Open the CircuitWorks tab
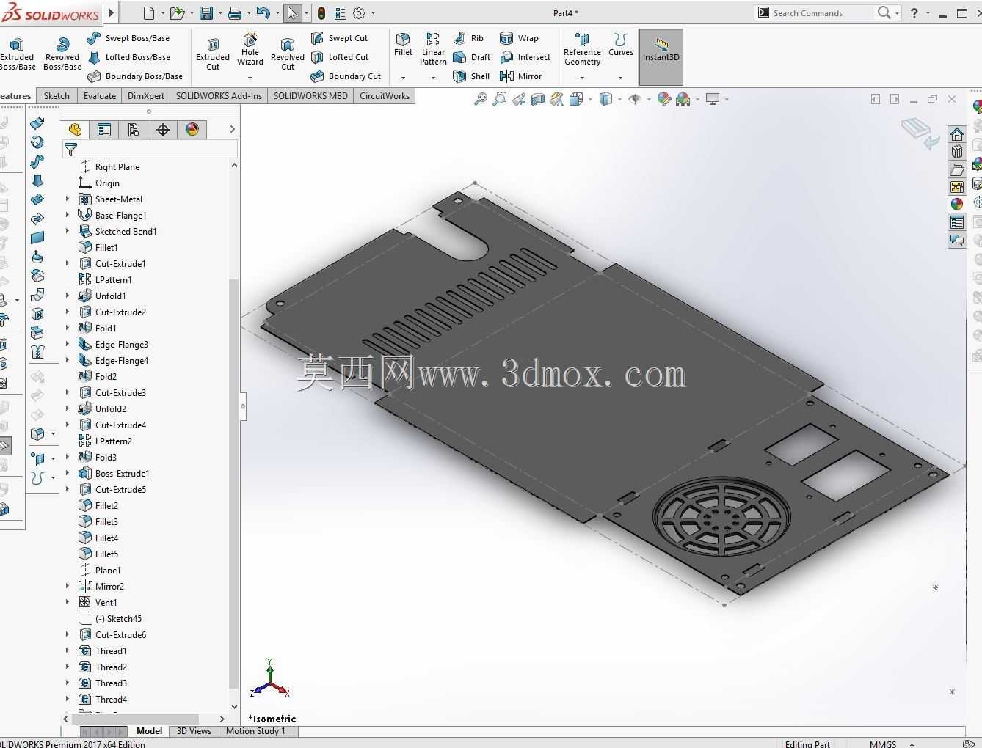The width and height of the screenshot is (982, 748). point(385,96)
